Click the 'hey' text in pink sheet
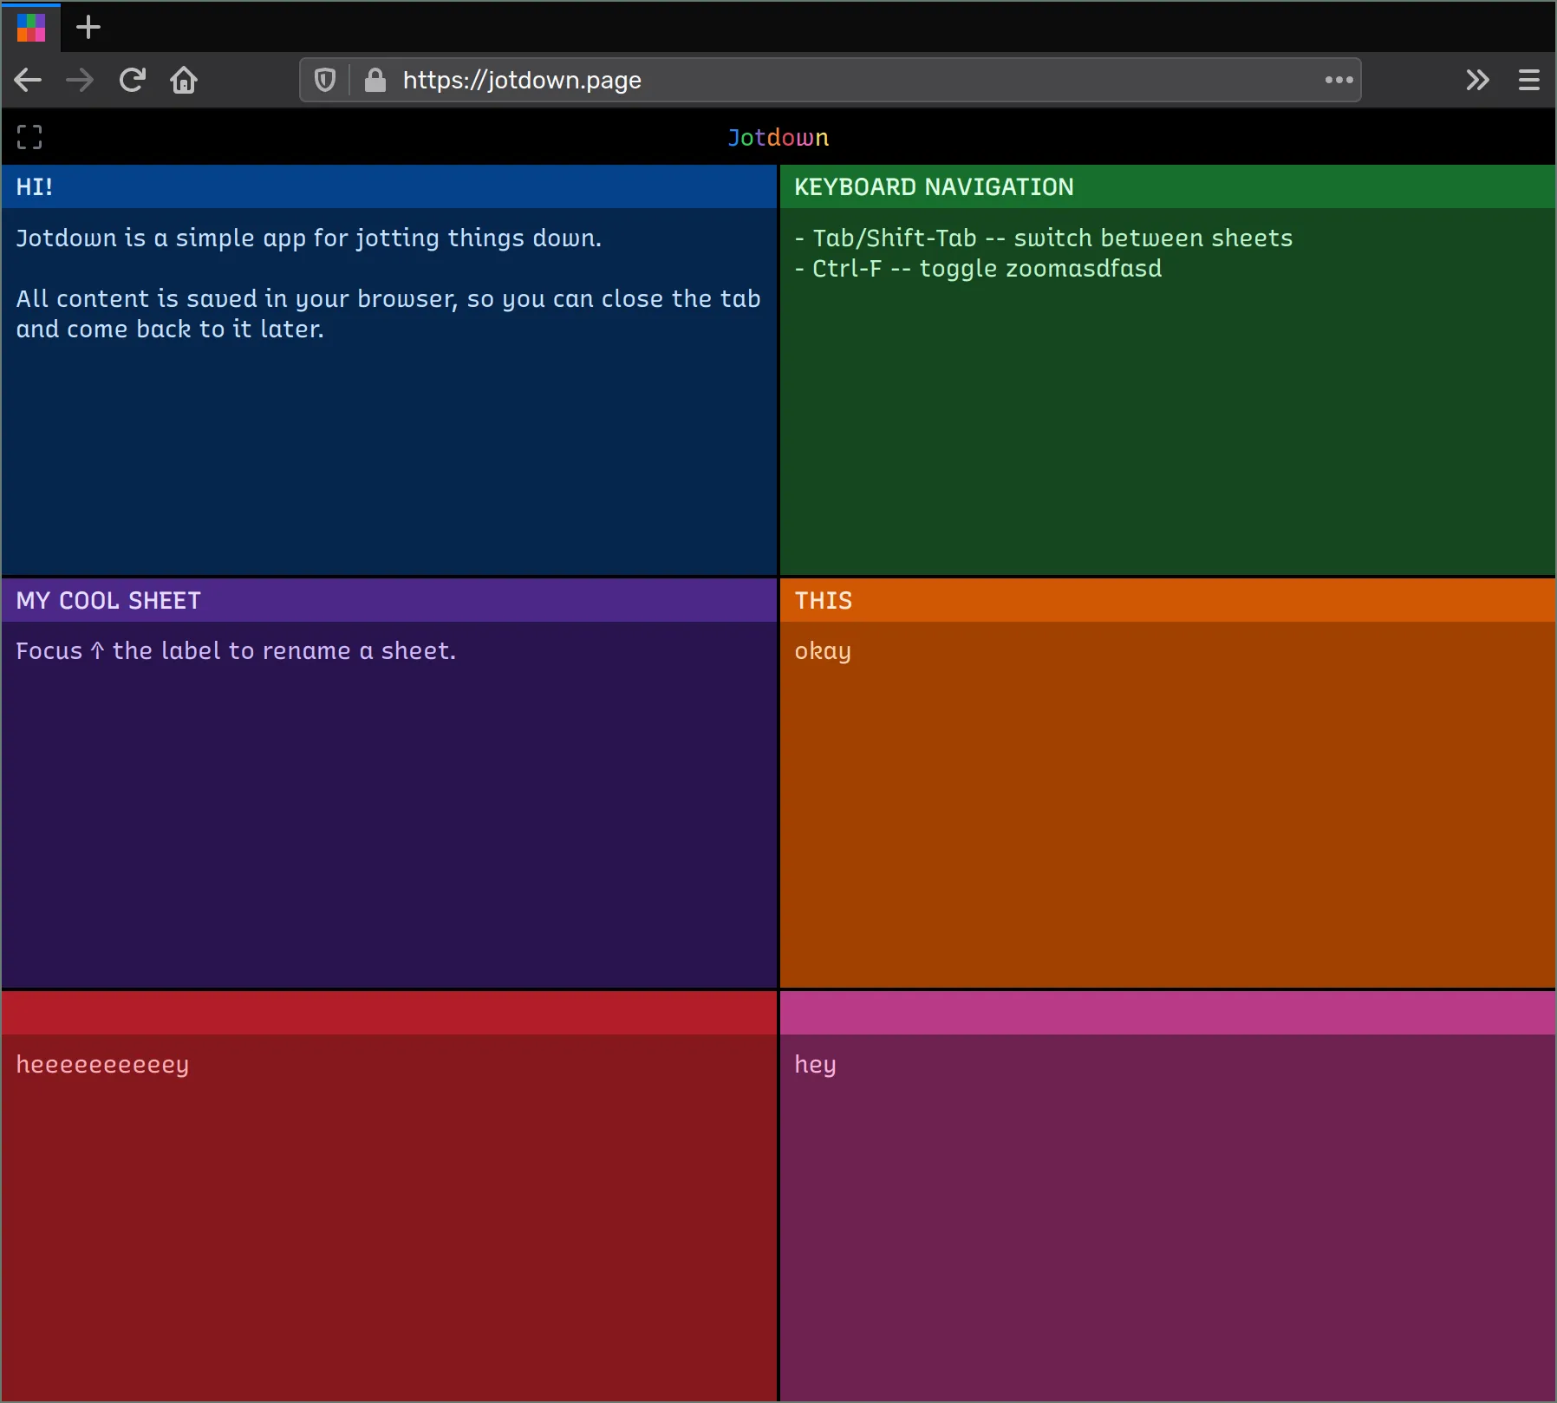This screenshot has height=1403, width=1557. click(815, 1065)
